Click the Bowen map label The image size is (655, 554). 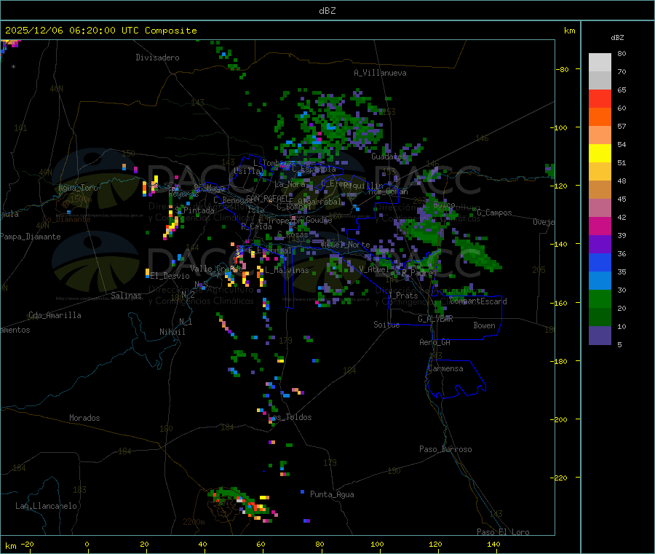(484, 325)
